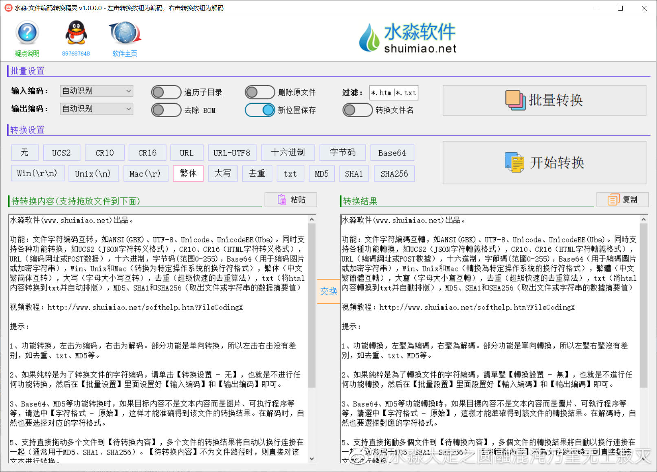The height and width of the screenshot is (472, 657).
Task: Select the Base64 conversion option
Action: point(392,153)
